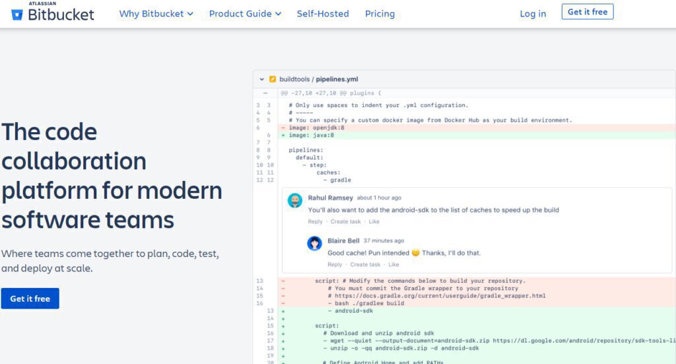This screenshot has height=364, width=676.
Task: Click the 'Where teams come together' subtitle
Action: 110,261
